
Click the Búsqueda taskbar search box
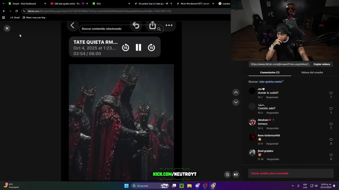click(150, 186)
